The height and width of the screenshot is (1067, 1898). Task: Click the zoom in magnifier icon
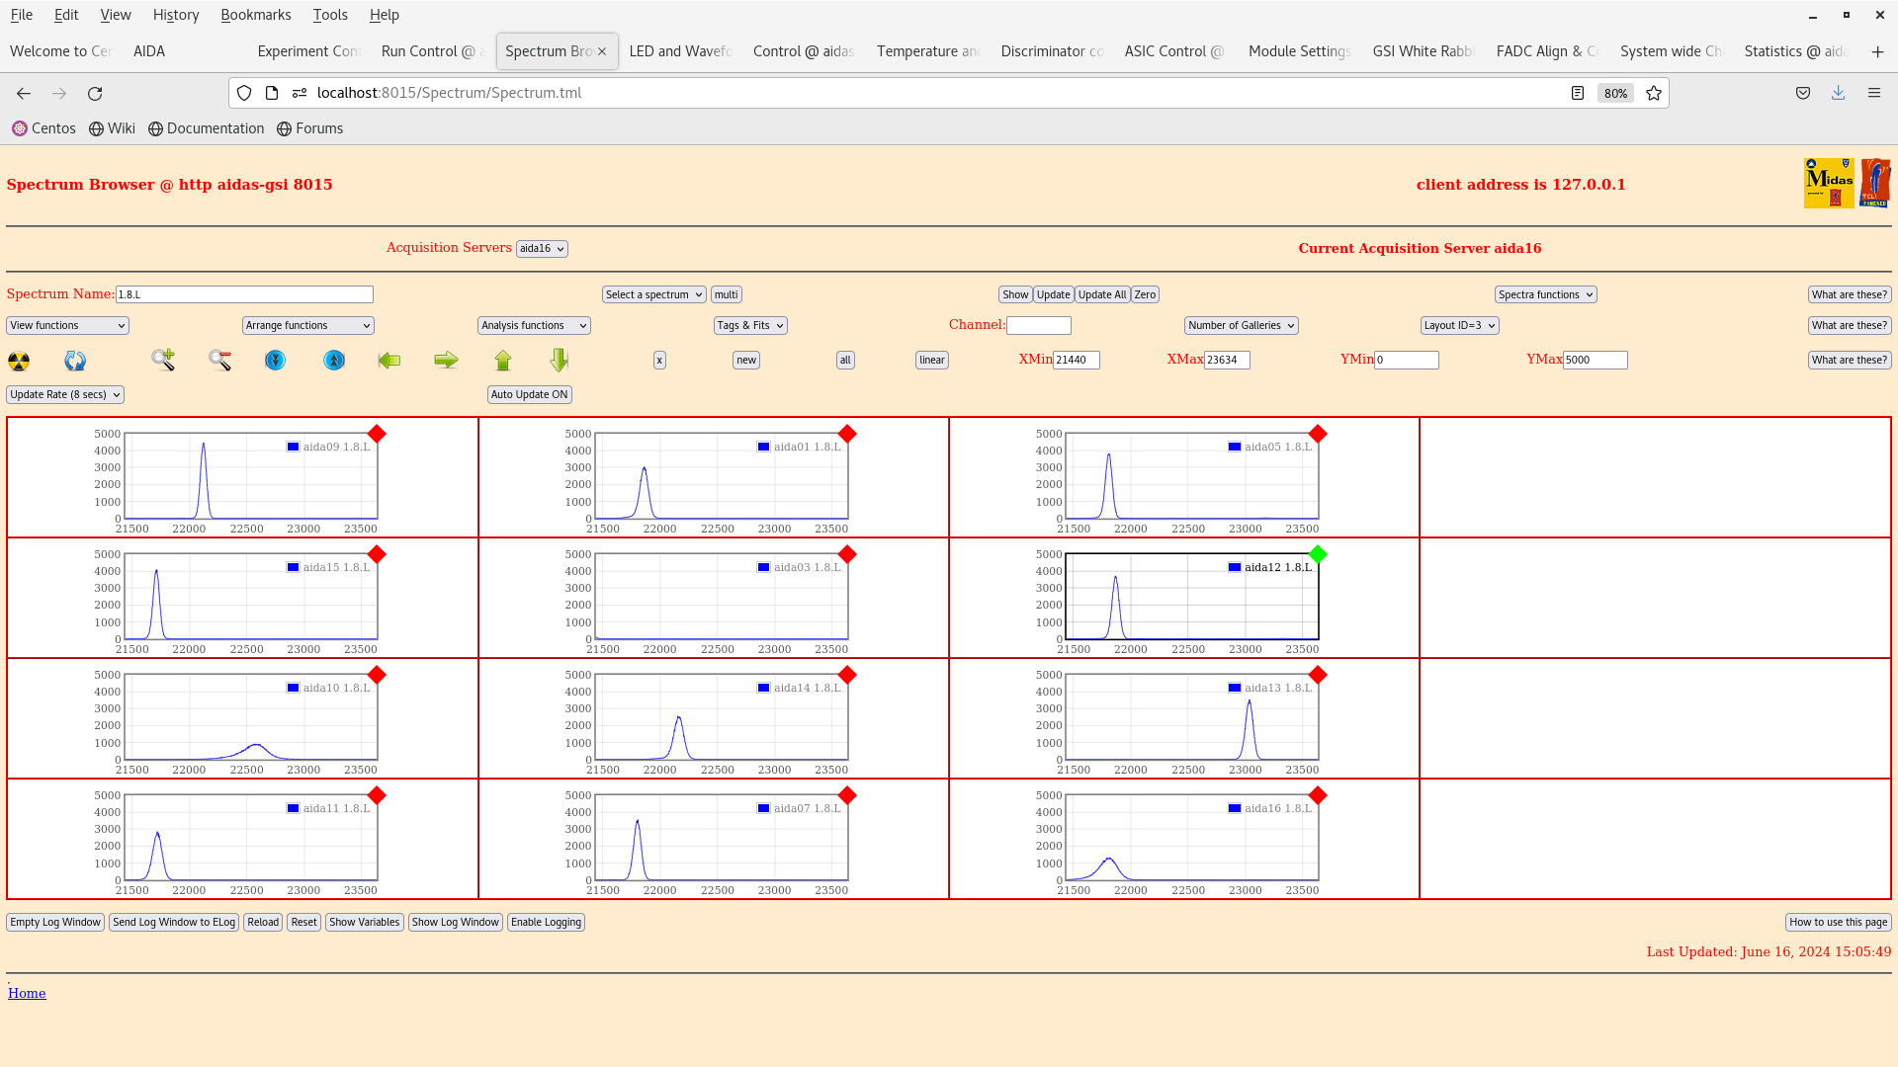tap(163, 360)
